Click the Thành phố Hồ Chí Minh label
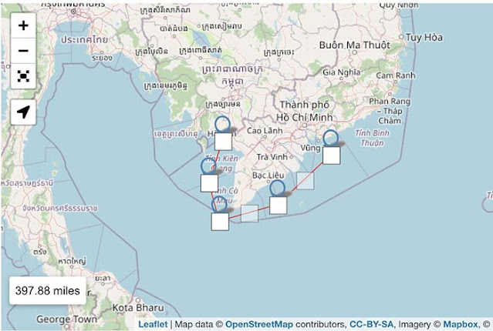The height and width of the screenshot is (331, 493). [304, 111]
